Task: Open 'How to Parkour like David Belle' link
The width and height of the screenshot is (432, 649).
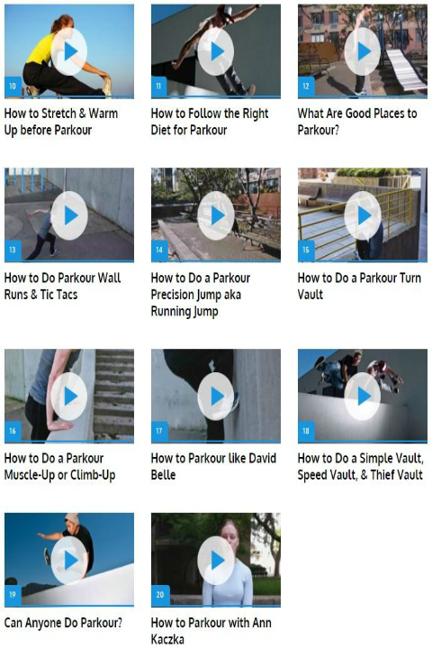Action: point(213,467)
